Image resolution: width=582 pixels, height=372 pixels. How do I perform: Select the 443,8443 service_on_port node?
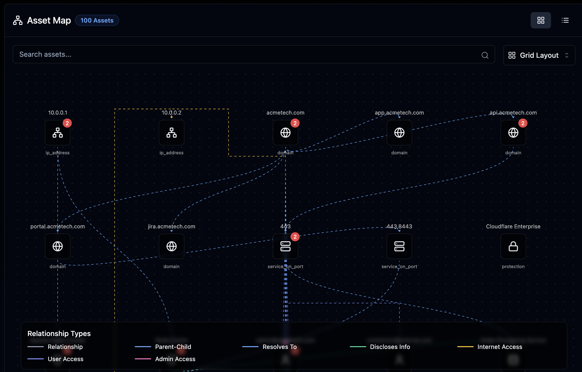pyautogui.click(x=399, y=246)
